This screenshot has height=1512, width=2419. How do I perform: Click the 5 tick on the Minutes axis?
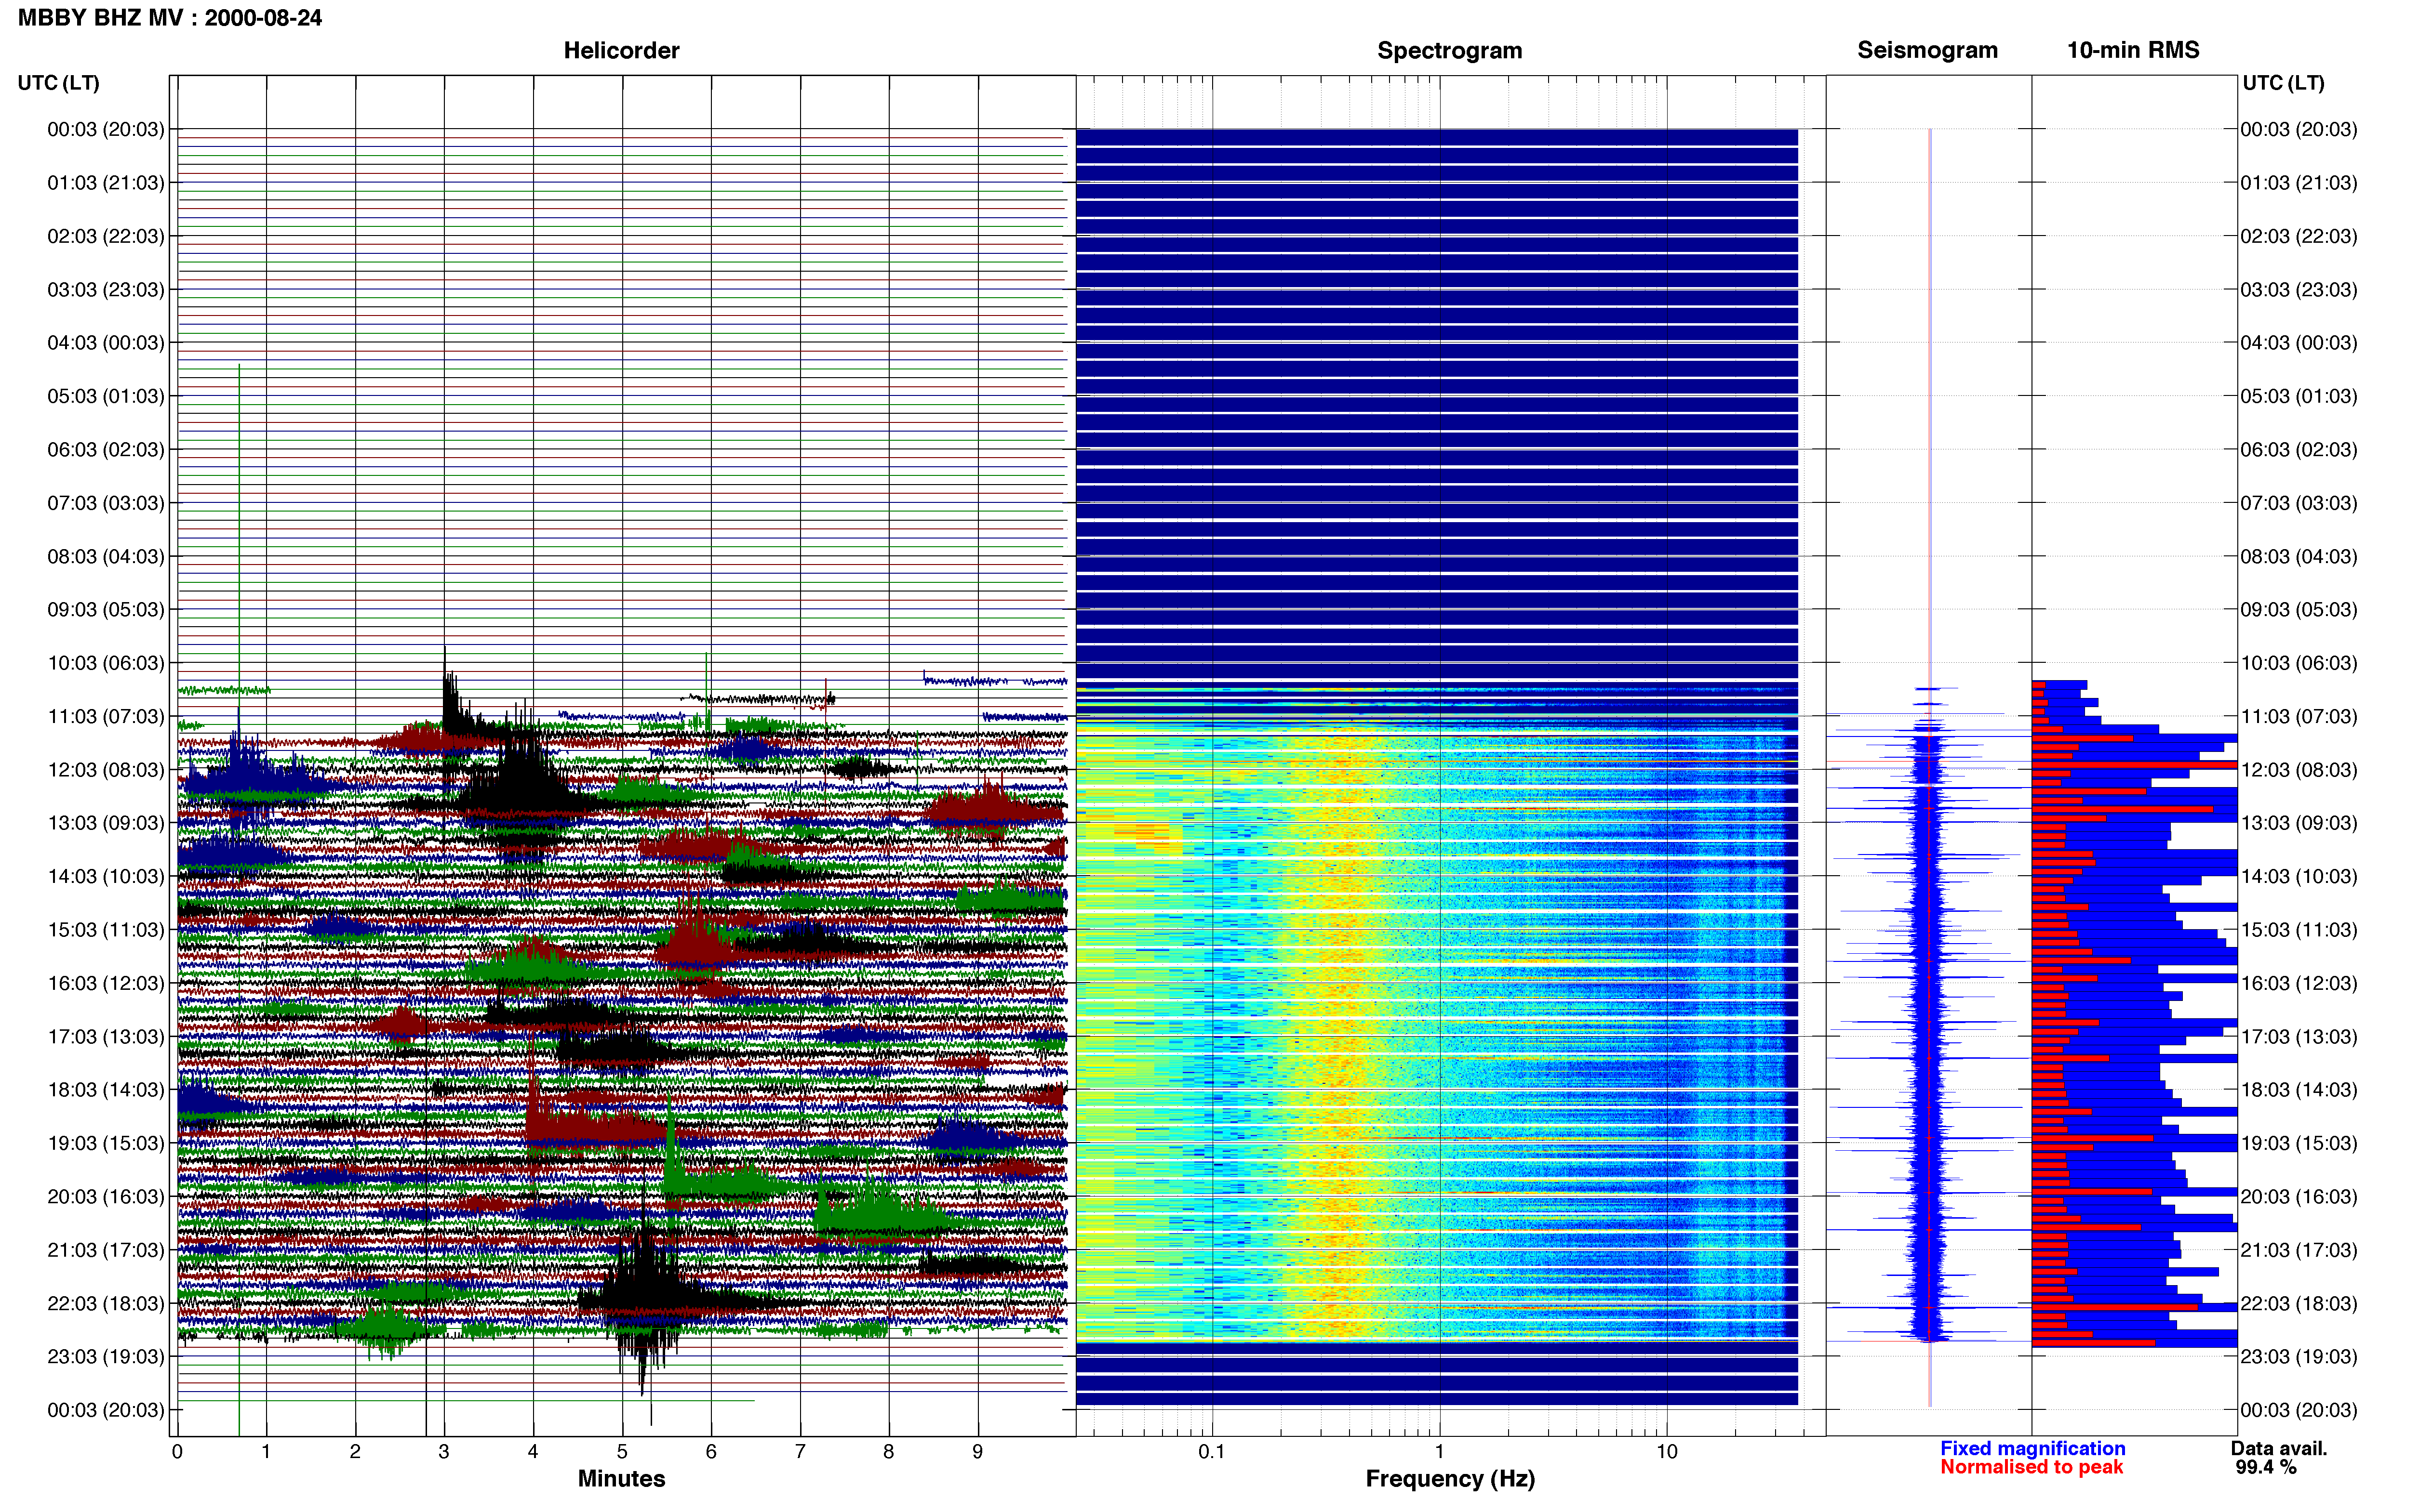(x=622, y=1451)
